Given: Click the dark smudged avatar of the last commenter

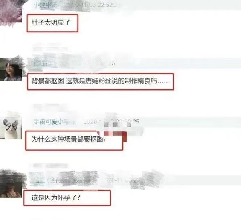Looking at the screenshot, I should (11, 184).
